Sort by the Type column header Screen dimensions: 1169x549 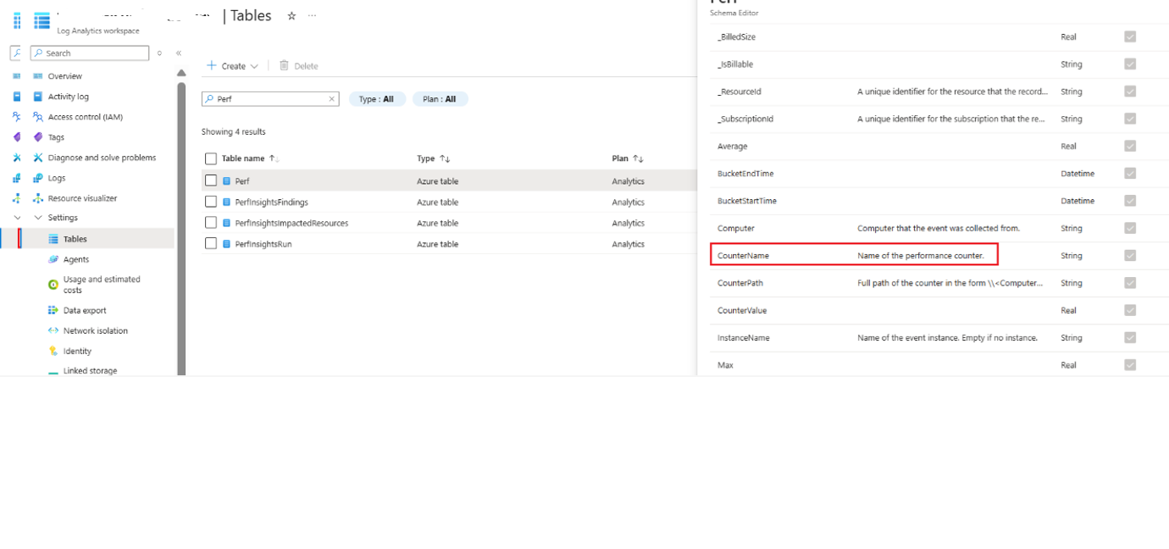point(434,158)
